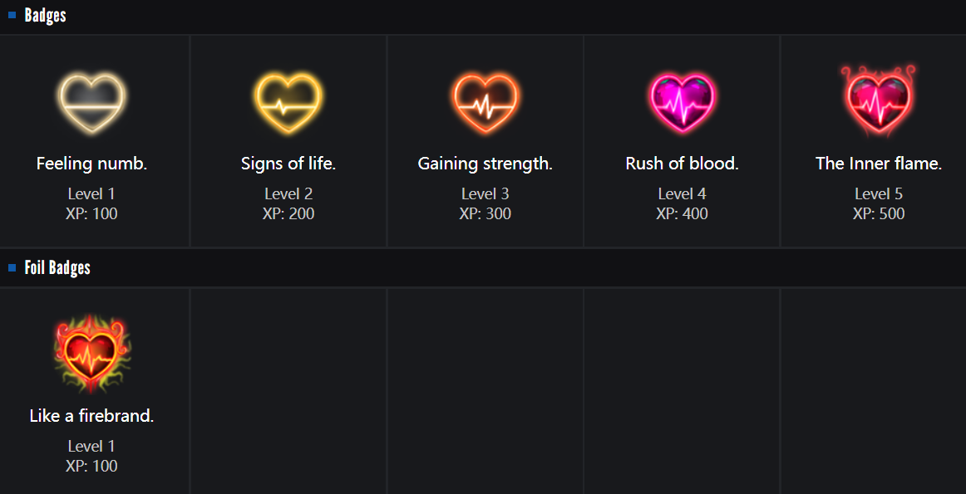This screenshot has height=494, width=966.
Task: Click the 'XP: 500' label
Action: coord(878,213)
